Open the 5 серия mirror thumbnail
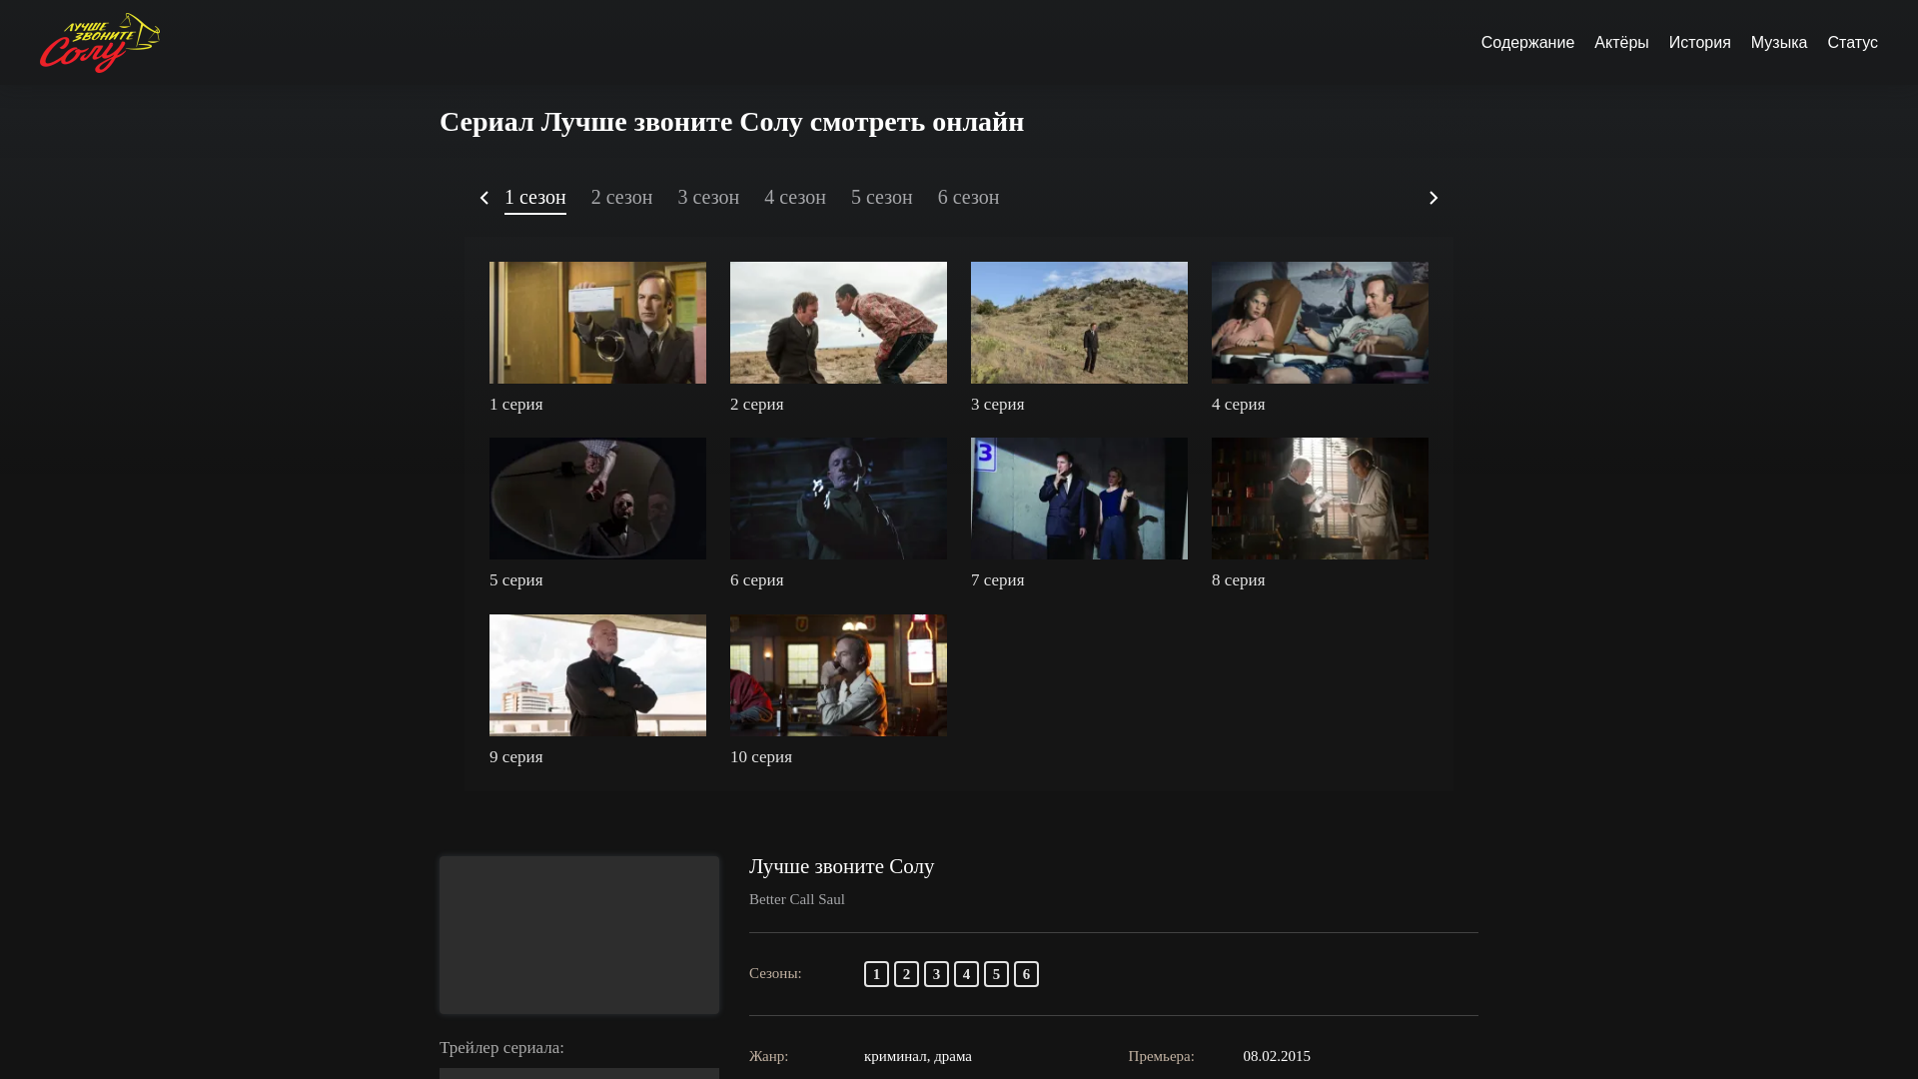The height and width of the screenshot is (1079, 1918). (x=597, y=499)
